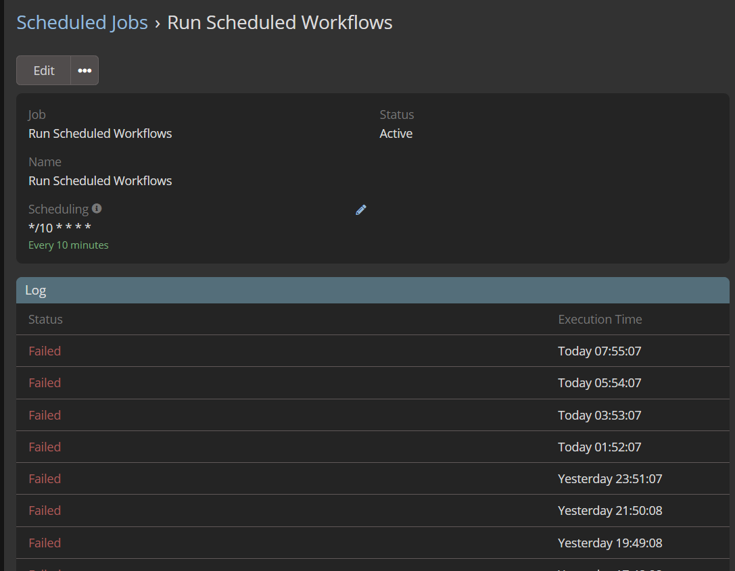This screenshot has width=735, height=571.
Task: Click the pencil icon to edit scheduling
Action: (361, 210)
